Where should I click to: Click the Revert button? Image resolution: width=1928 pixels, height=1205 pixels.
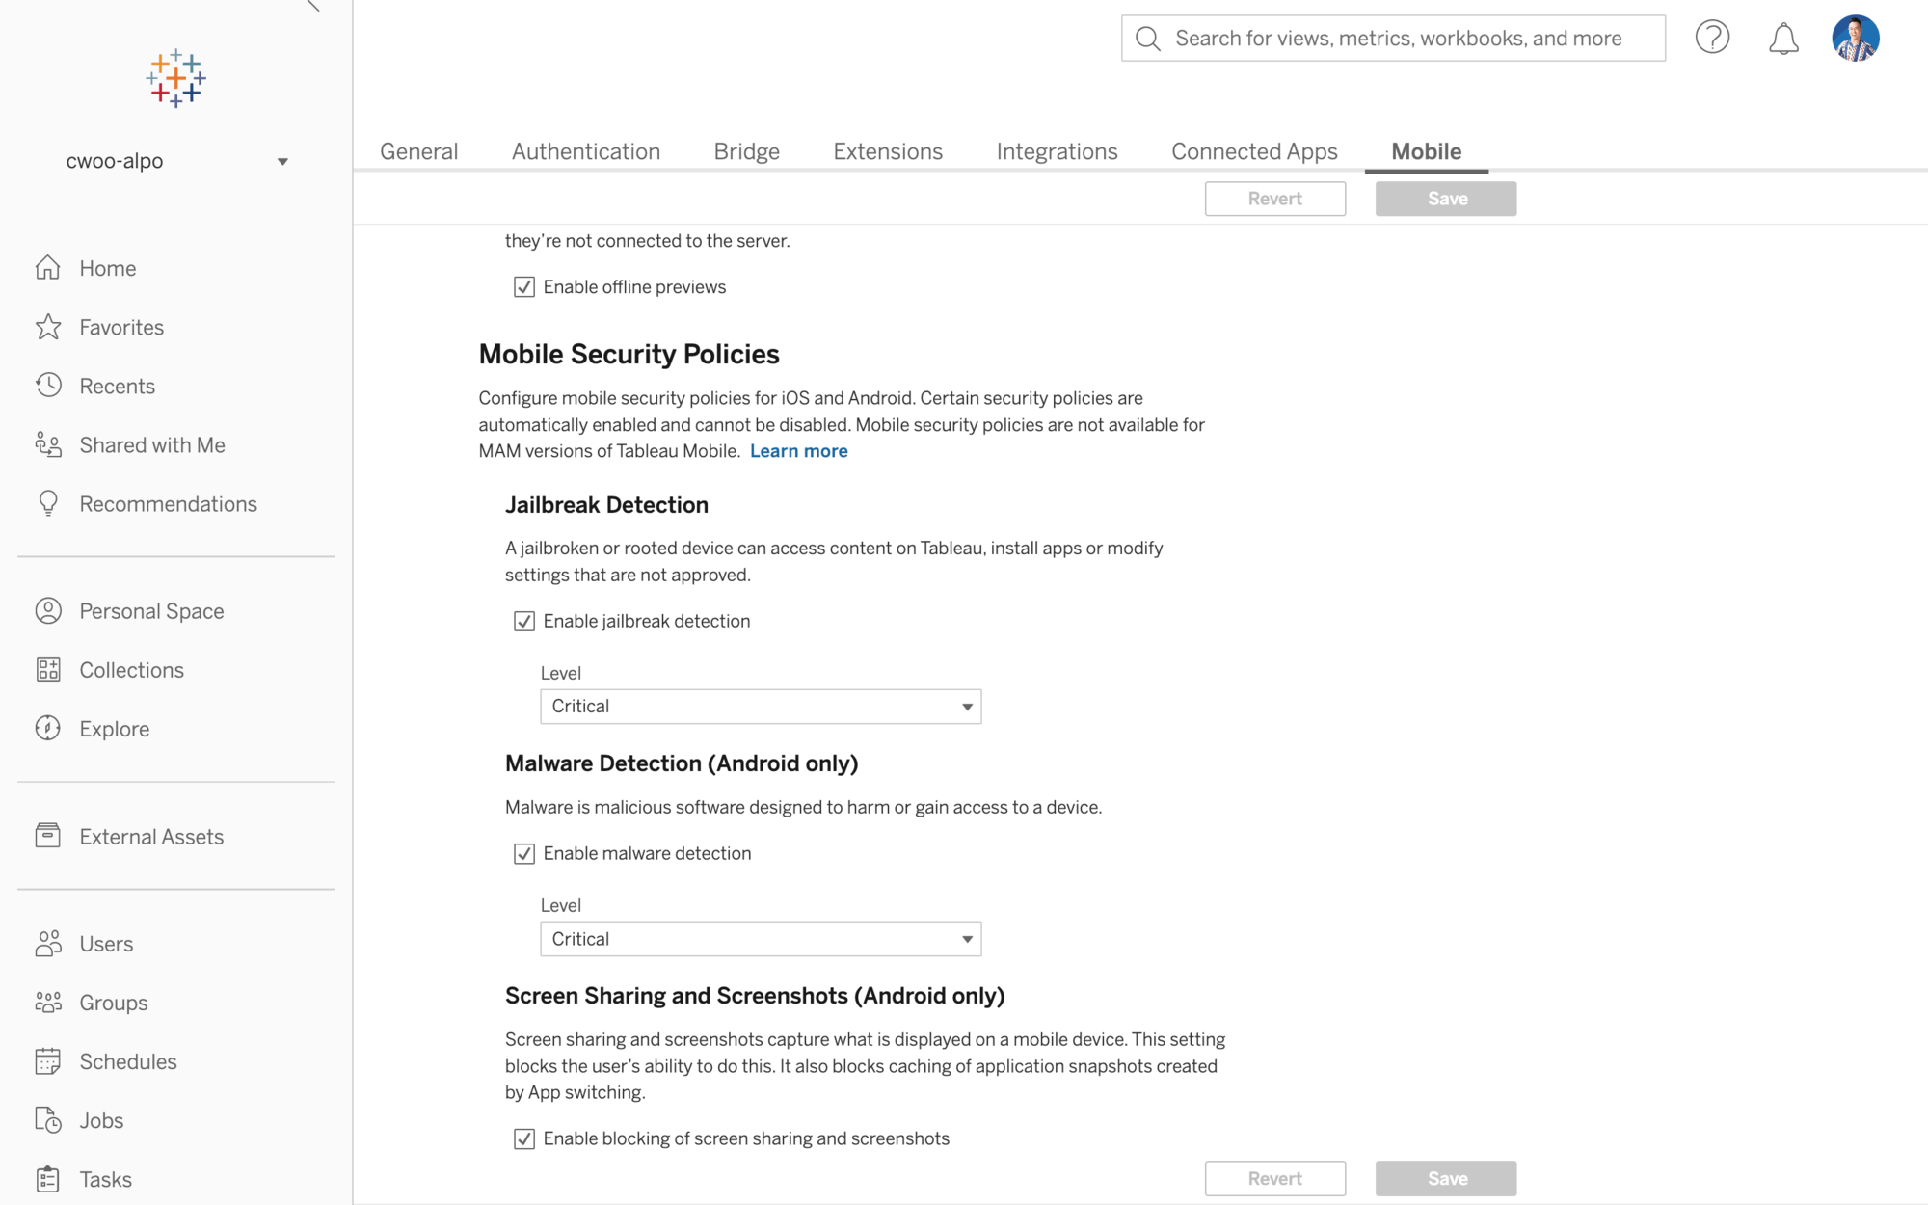click(x=1274, y=197)
